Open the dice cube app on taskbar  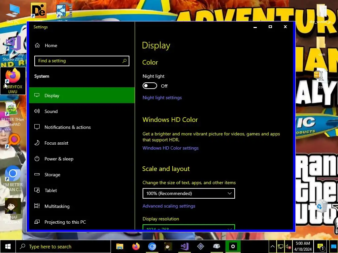coord(217,246)
